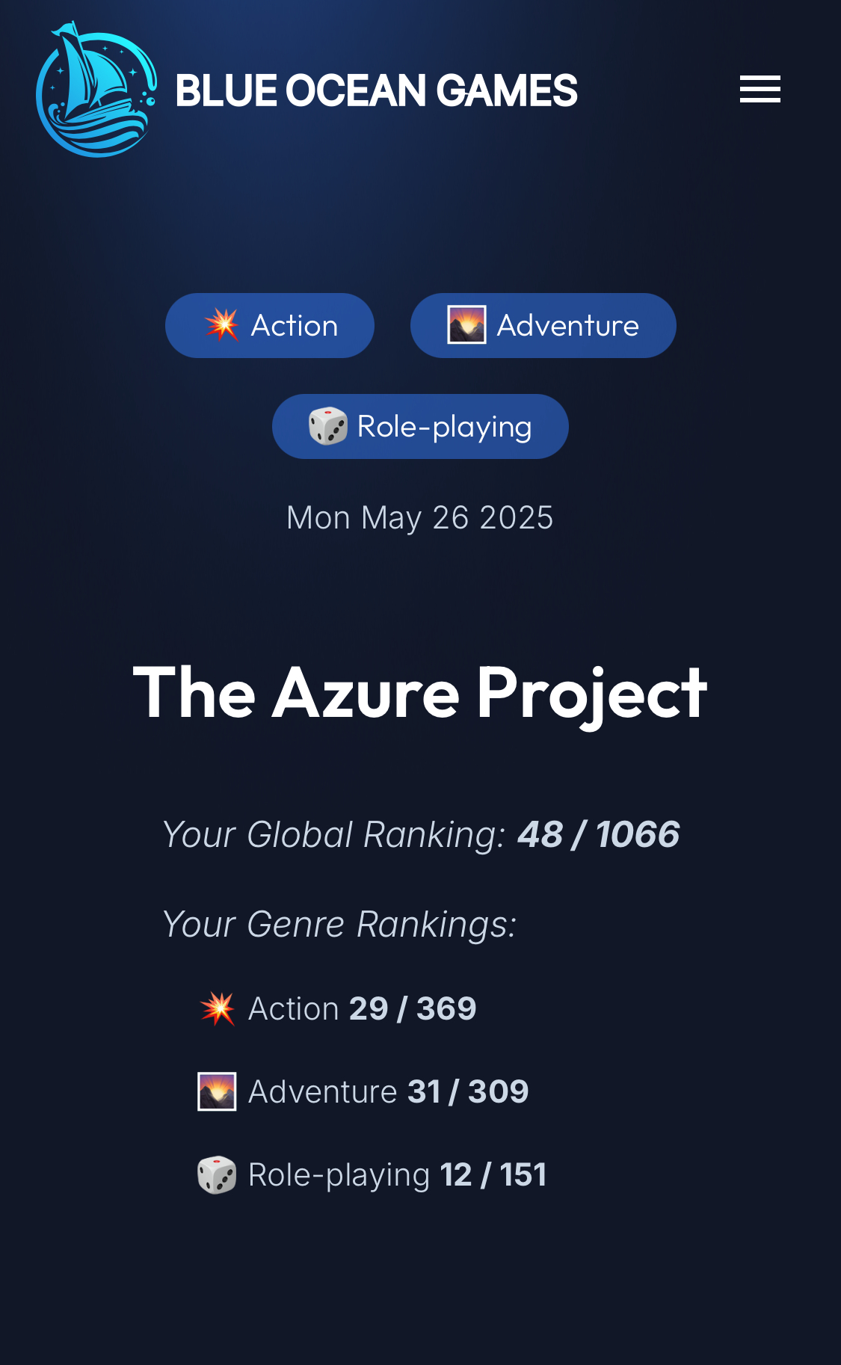Image resolution: width=841 pixels, height=1365 pixels.
Task: Click the global ranking value 48 / 1066
Action: pyautogui.click(x=599, y=834)
